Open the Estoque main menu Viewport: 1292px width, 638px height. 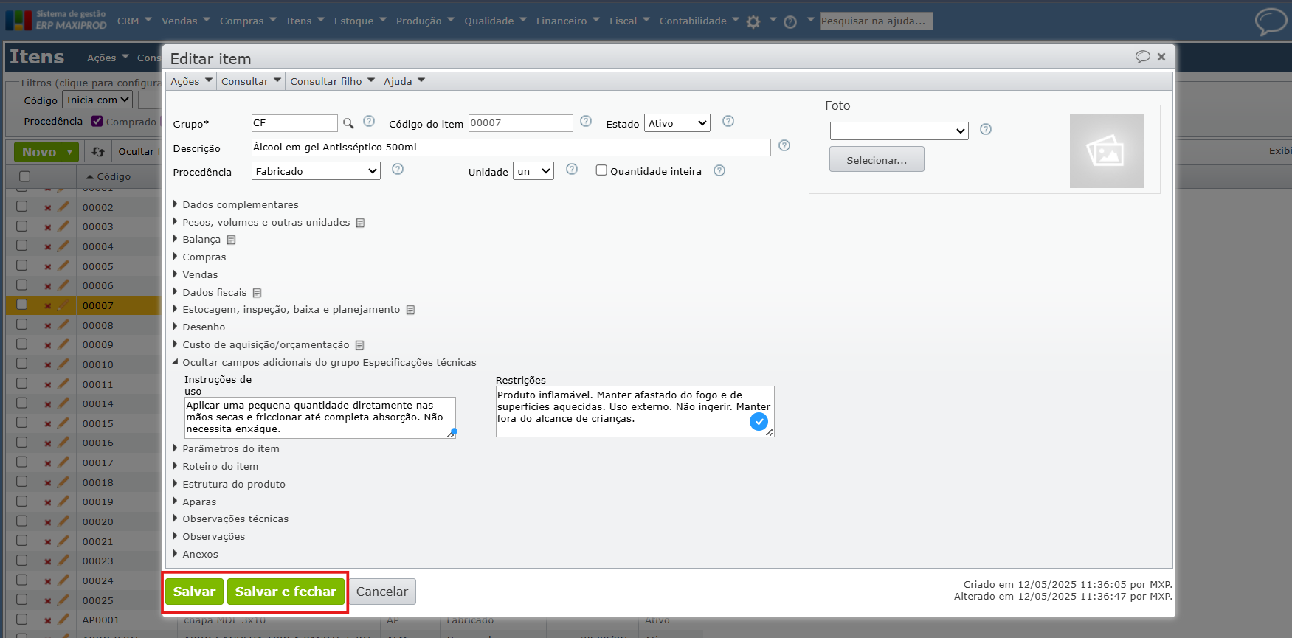coord(360,21)
